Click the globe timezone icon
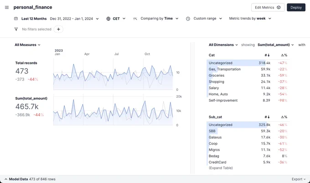Viewport: 310px width, 183px height. pyautogui.click(x=108, y=19)
